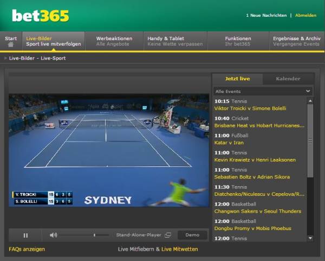Image resolution: width=325 pixels, height=261 pixels.
Task: Open Handy & Tablet menu
Action: [175, 41]
